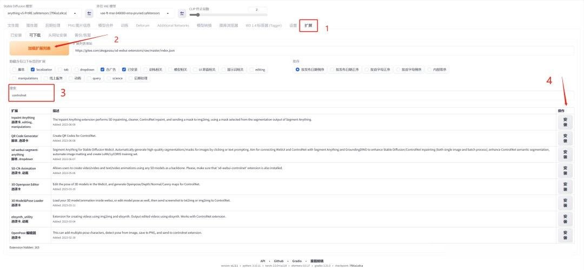The height and width of the screenshot is (270, 584).
Task: Click the extension list URL field
Action: point(323,50)
